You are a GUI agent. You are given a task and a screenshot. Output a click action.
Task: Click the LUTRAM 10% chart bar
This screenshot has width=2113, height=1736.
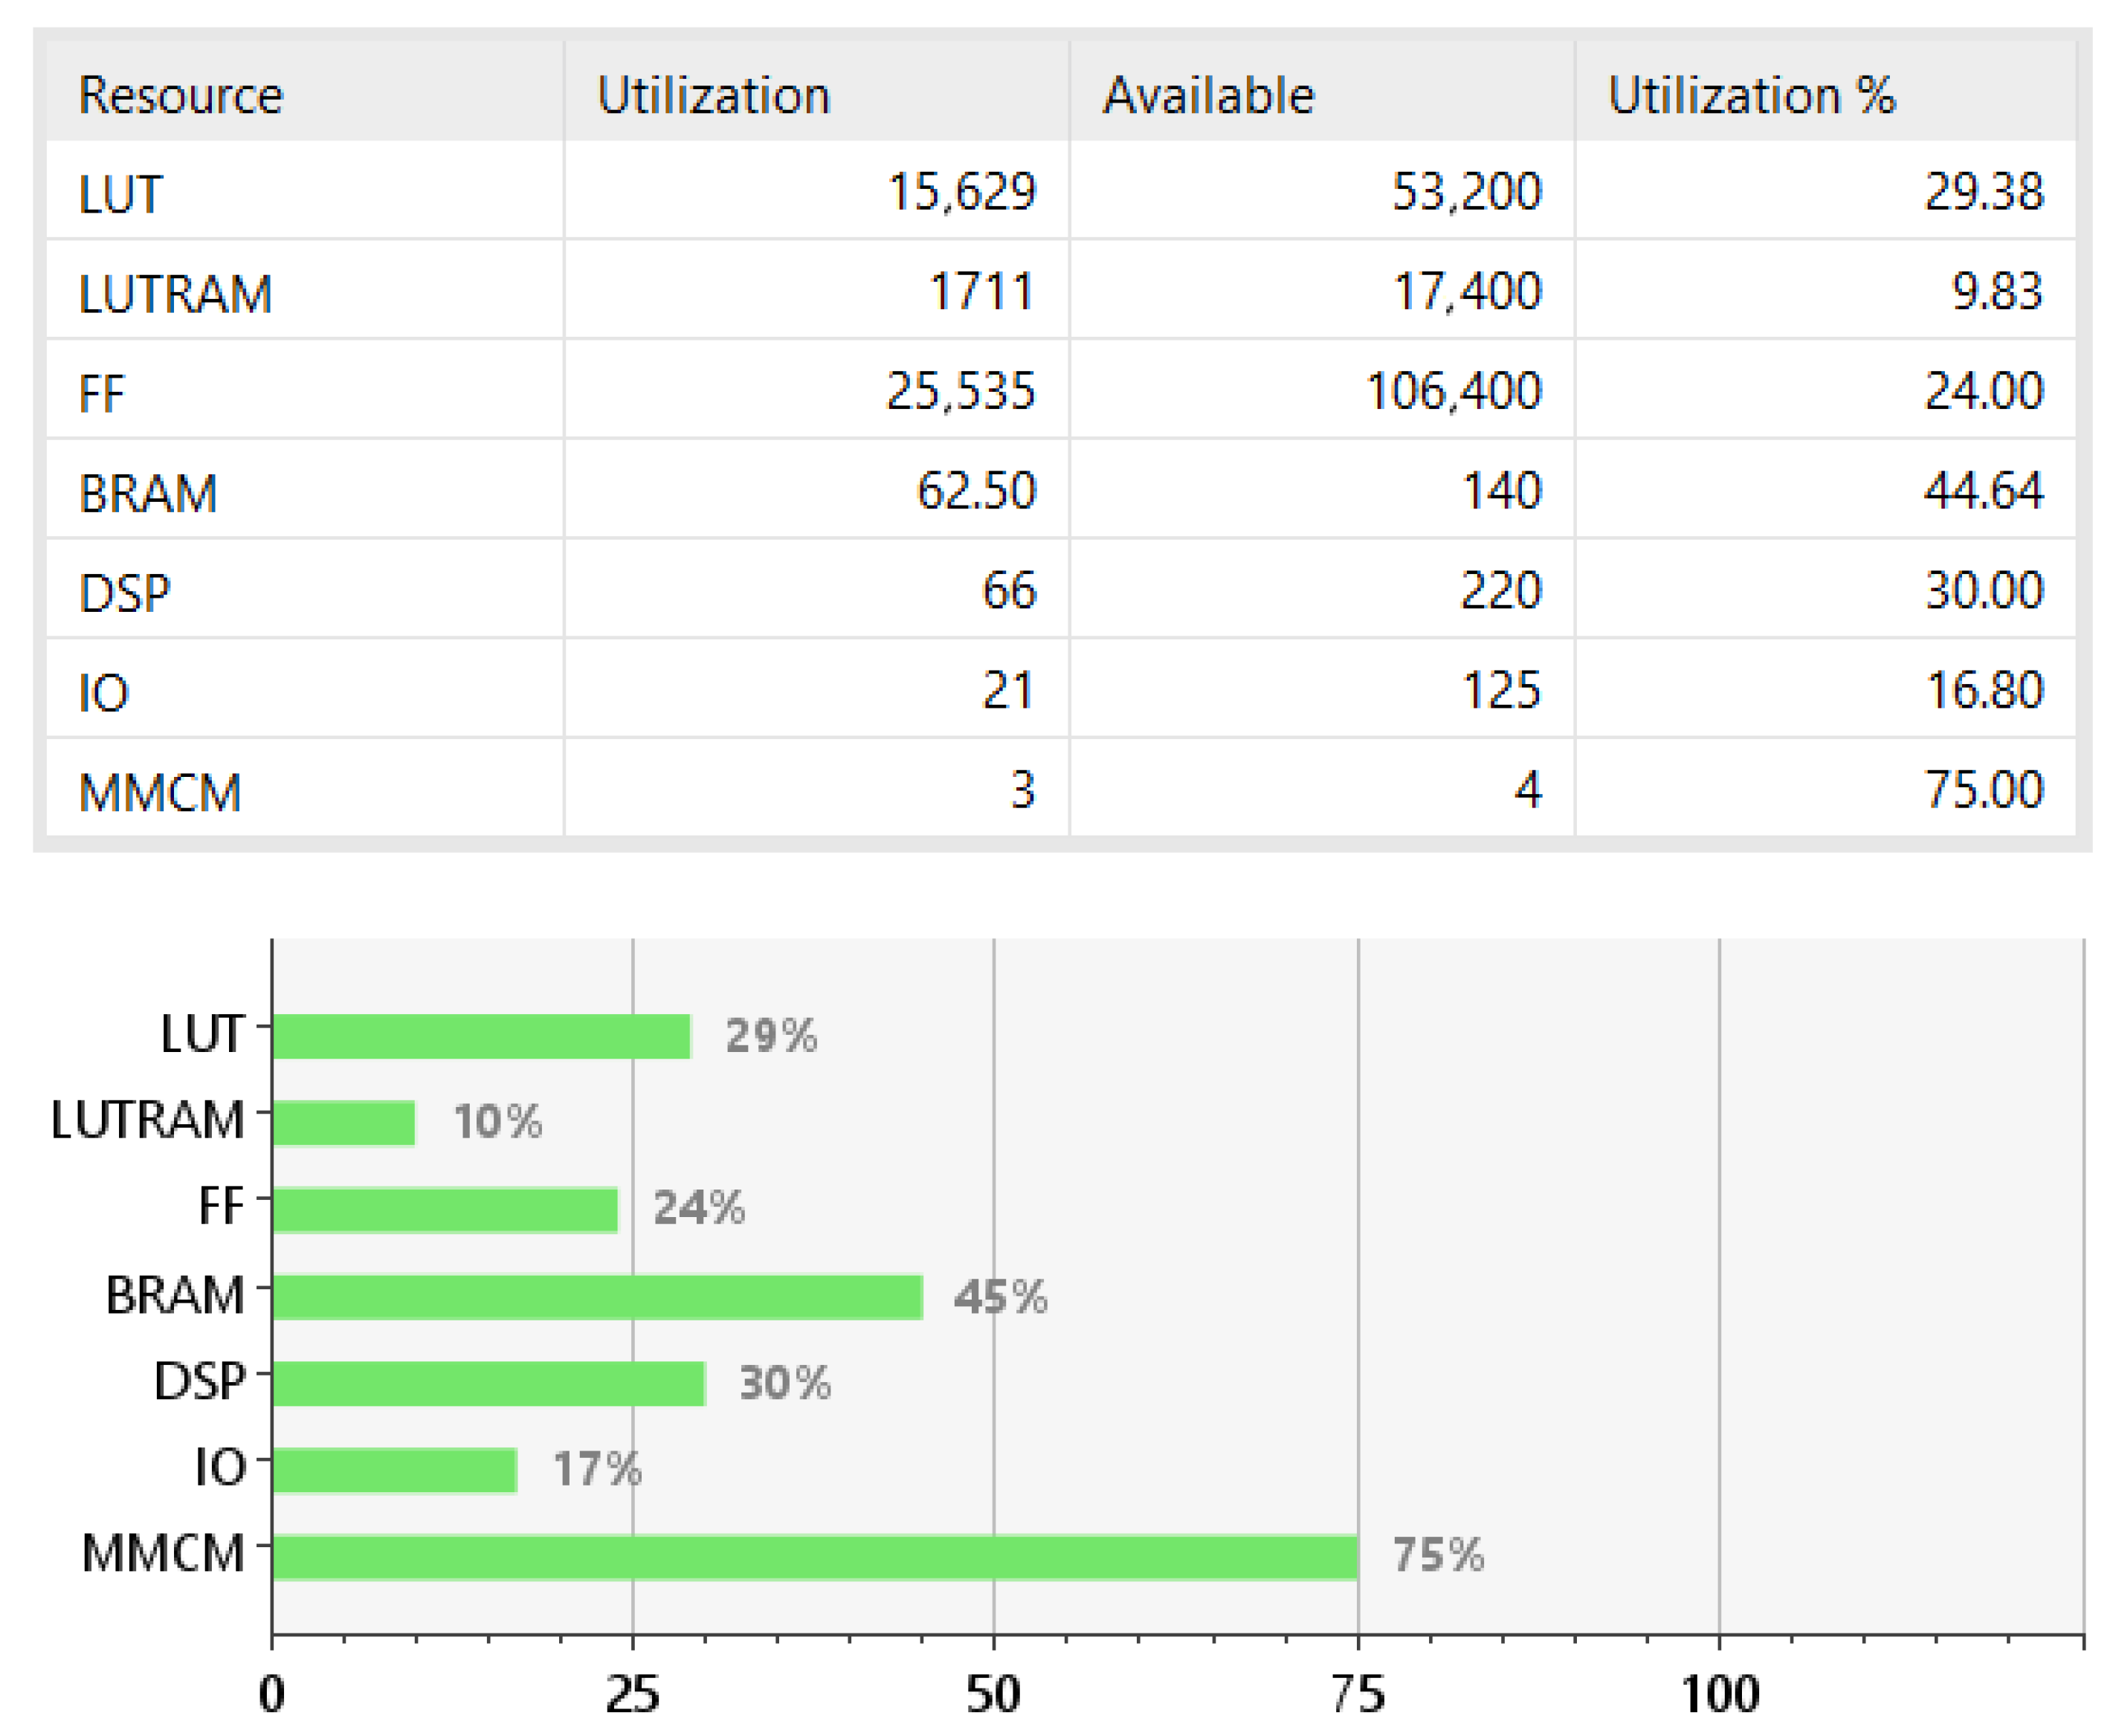click(343, 1123)
